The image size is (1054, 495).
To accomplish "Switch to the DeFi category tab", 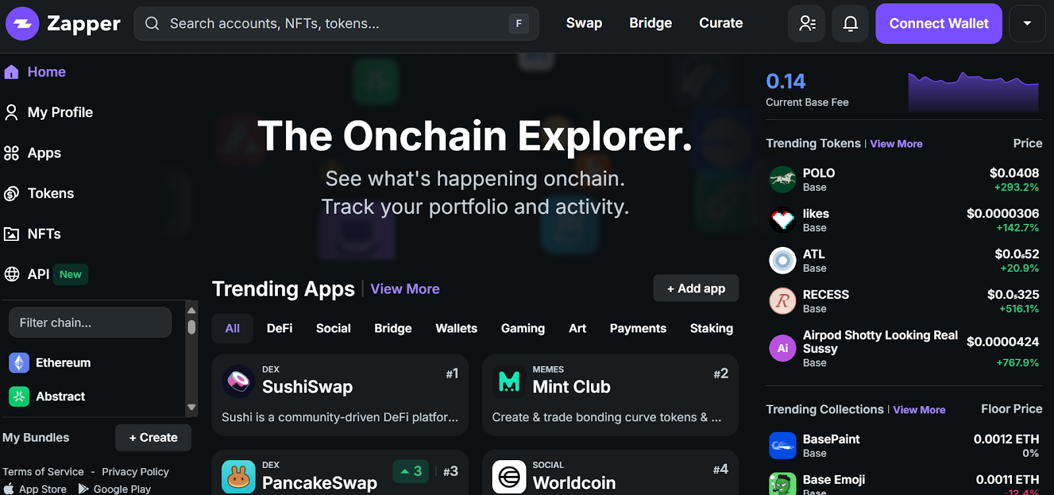I will tap(279, 328).
